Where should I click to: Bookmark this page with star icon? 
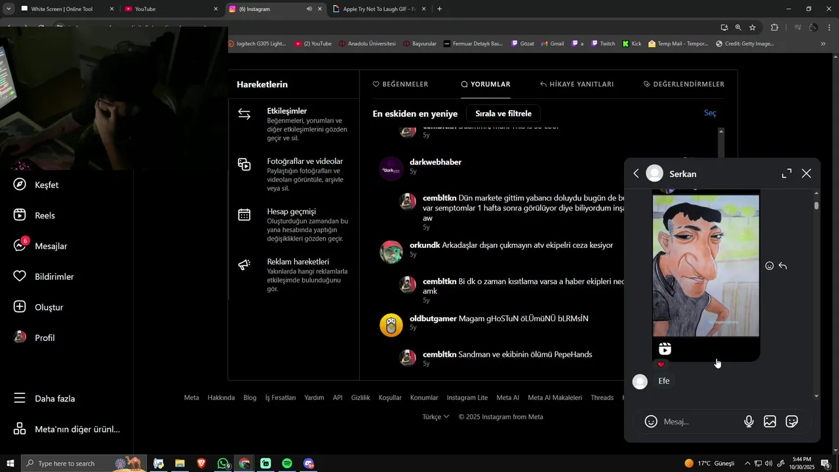752,28
